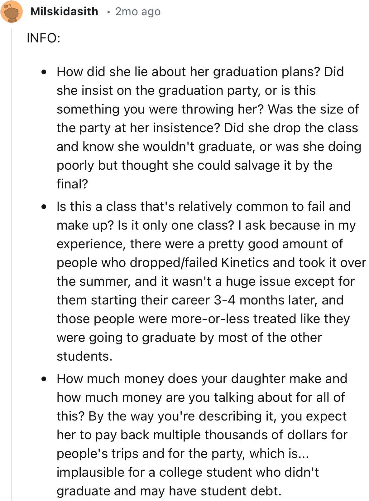Click the first bullet point marker

[44, 72]
